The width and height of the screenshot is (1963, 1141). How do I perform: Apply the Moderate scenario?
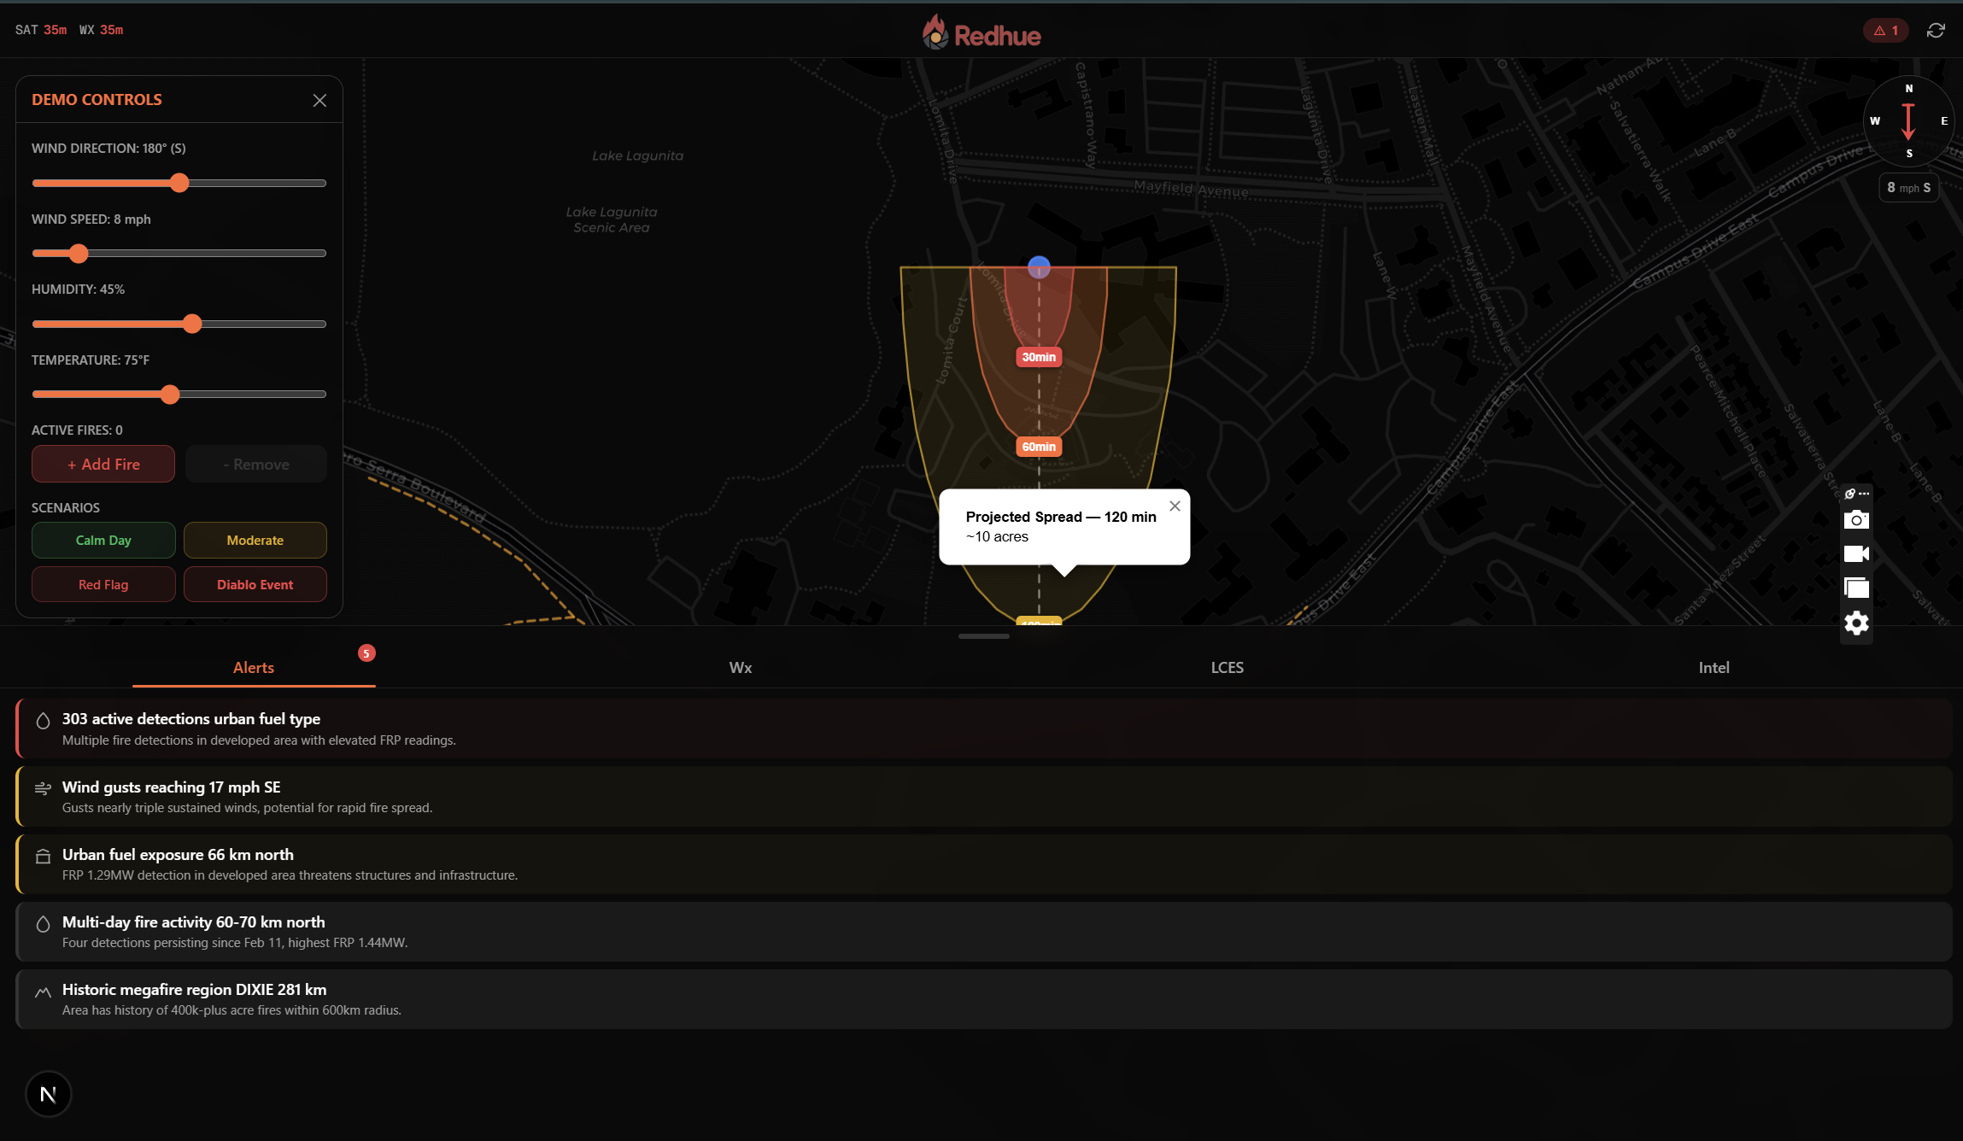coord(255,540)
